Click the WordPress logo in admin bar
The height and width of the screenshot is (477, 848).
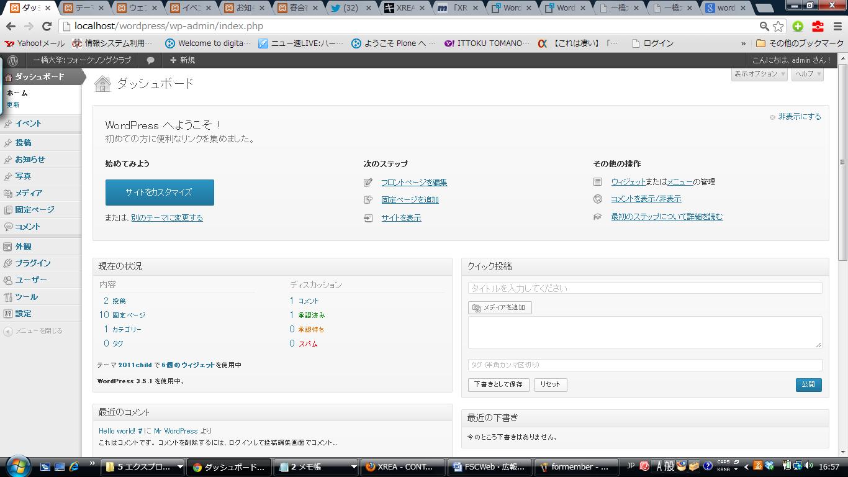(13, 60)
